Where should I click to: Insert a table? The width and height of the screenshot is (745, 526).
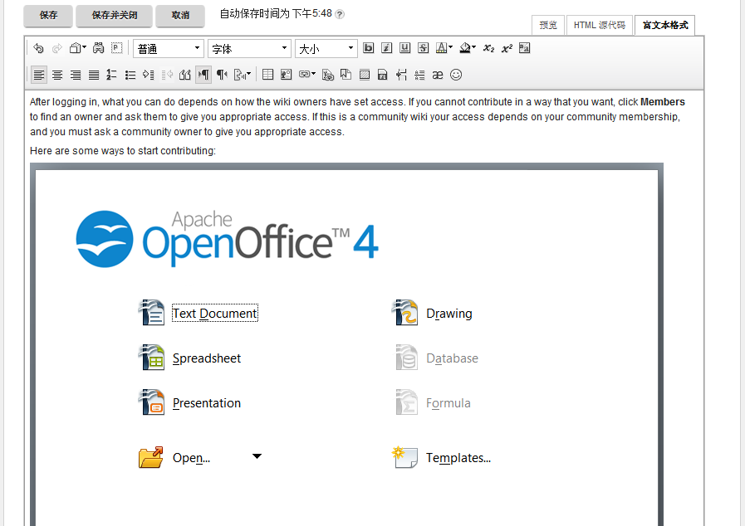[268, 75]
